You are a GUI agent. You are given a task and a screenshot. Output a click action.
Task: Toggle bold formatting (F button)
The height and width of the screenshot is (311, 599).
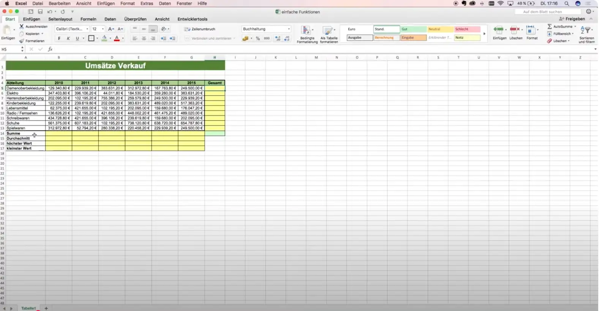click(x=59, y=38)
